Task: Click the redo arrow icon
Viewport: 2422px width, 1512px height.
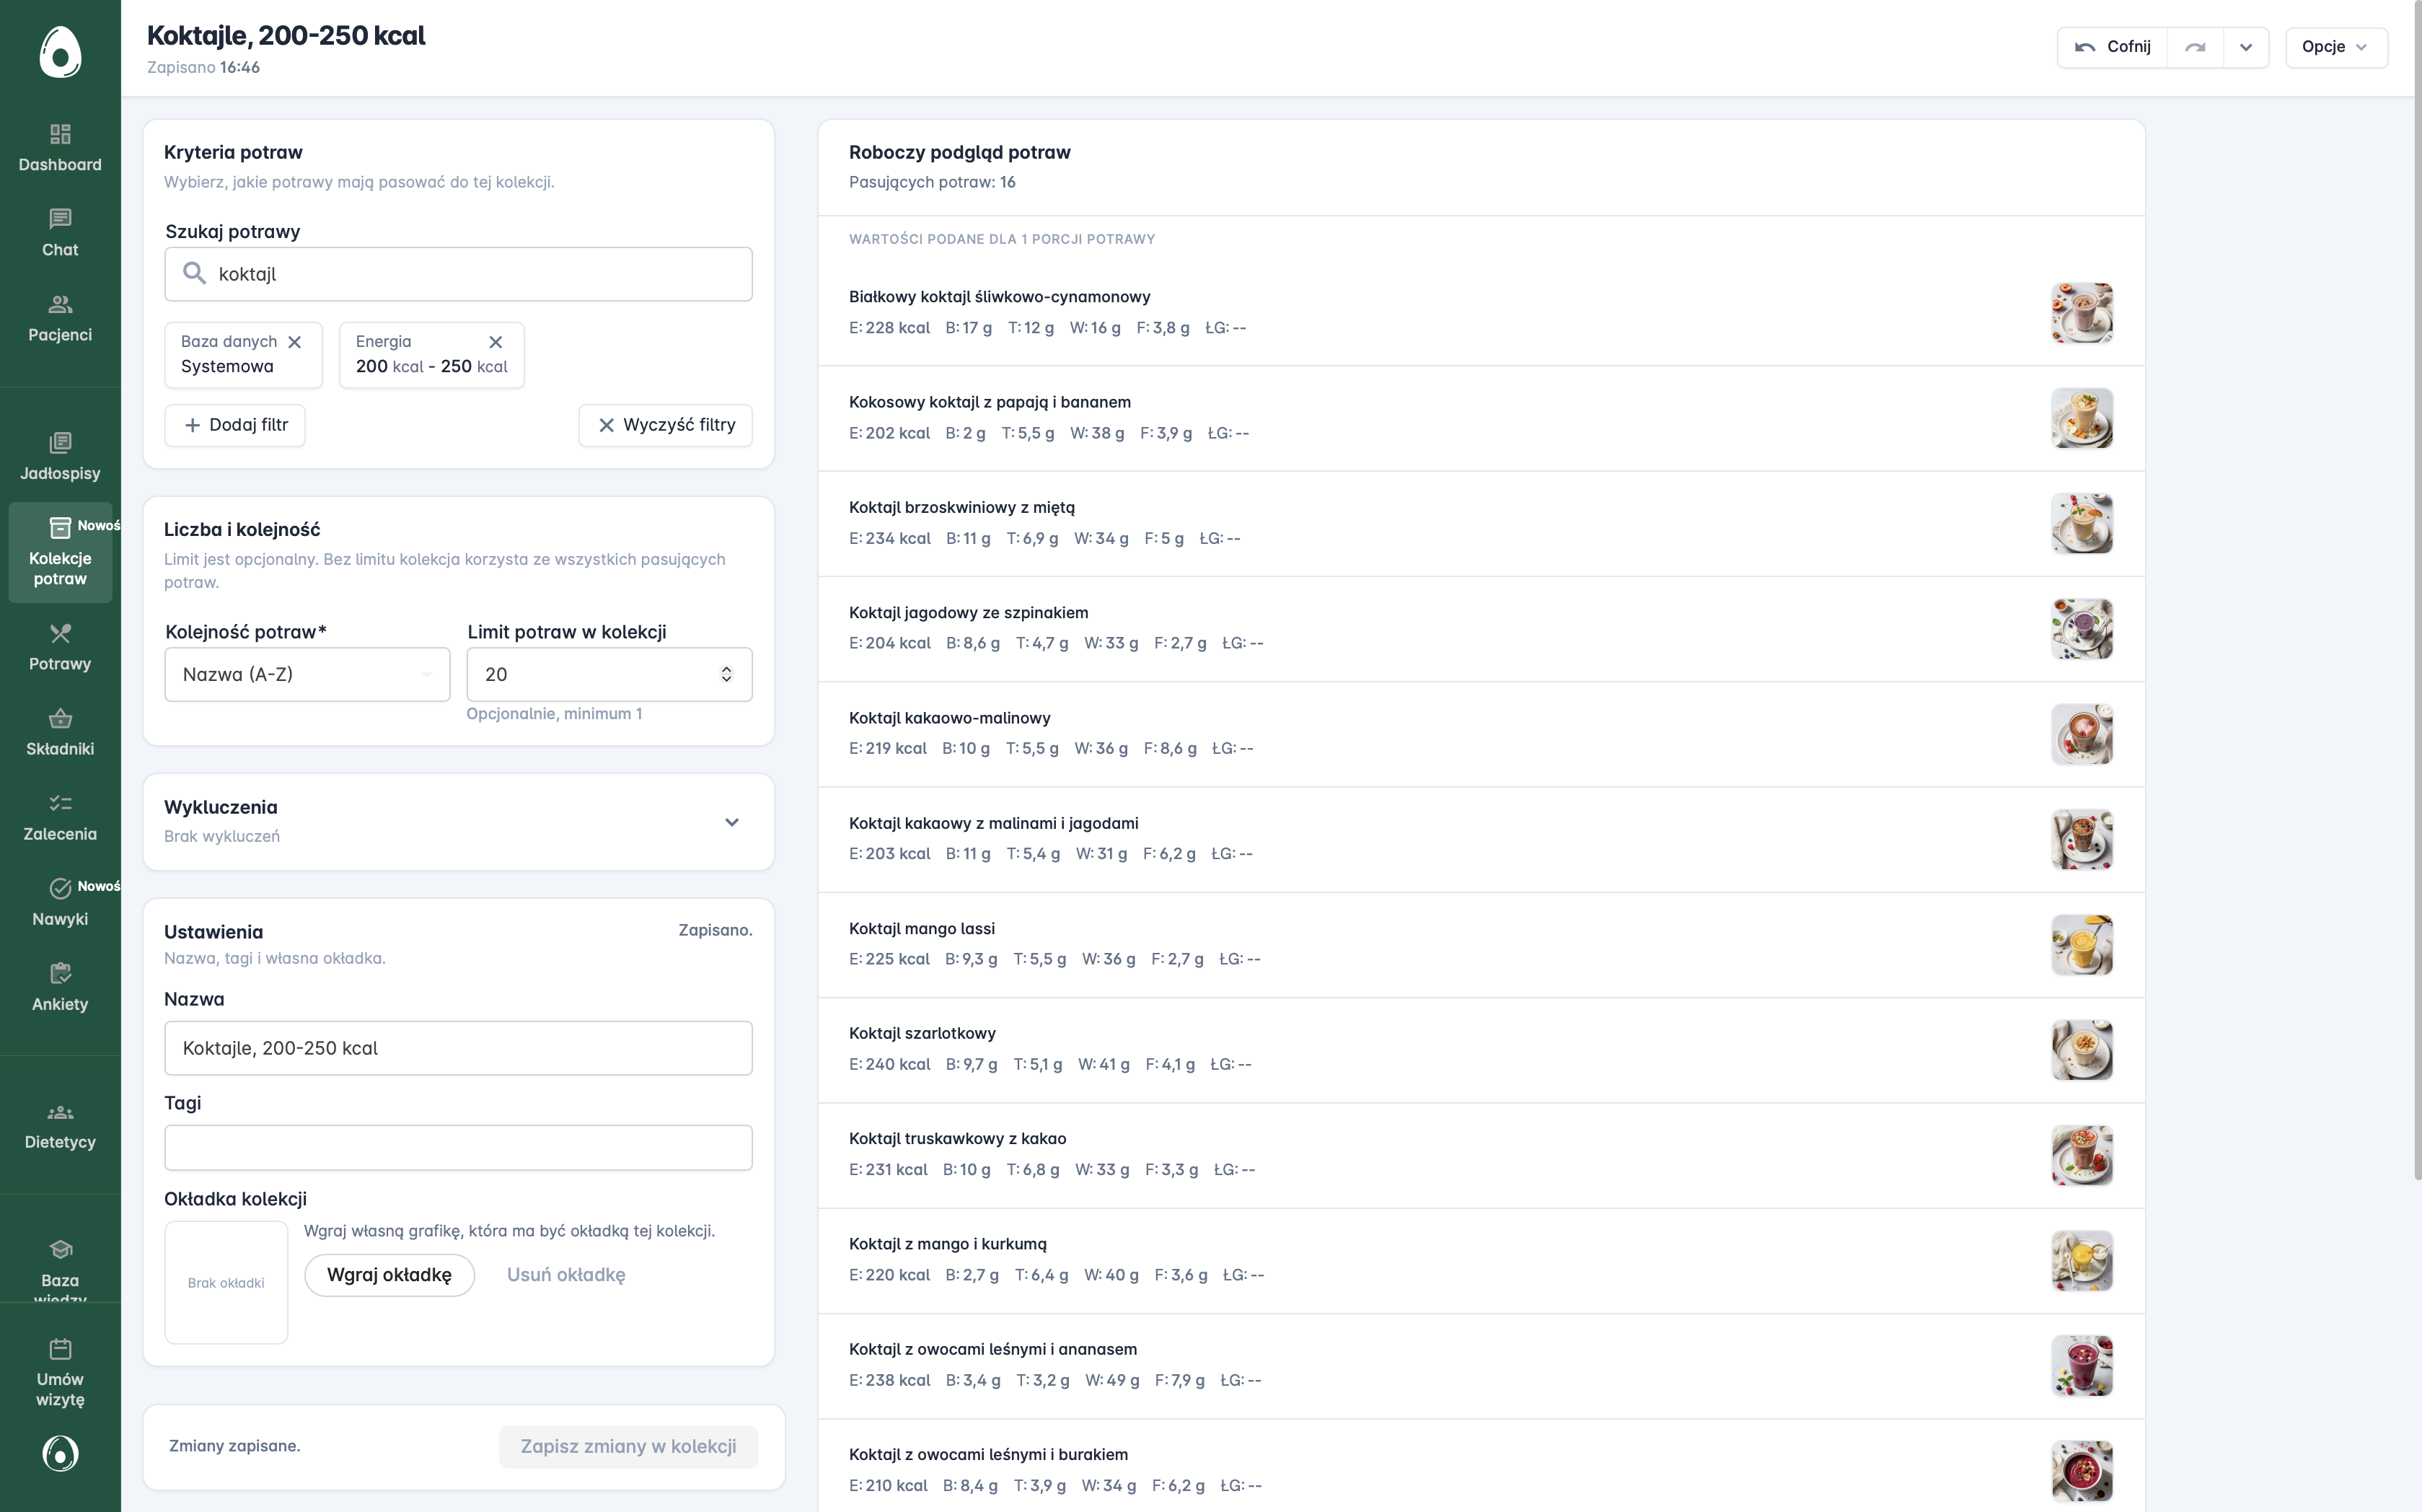Action: click(x=2195, y=47)
